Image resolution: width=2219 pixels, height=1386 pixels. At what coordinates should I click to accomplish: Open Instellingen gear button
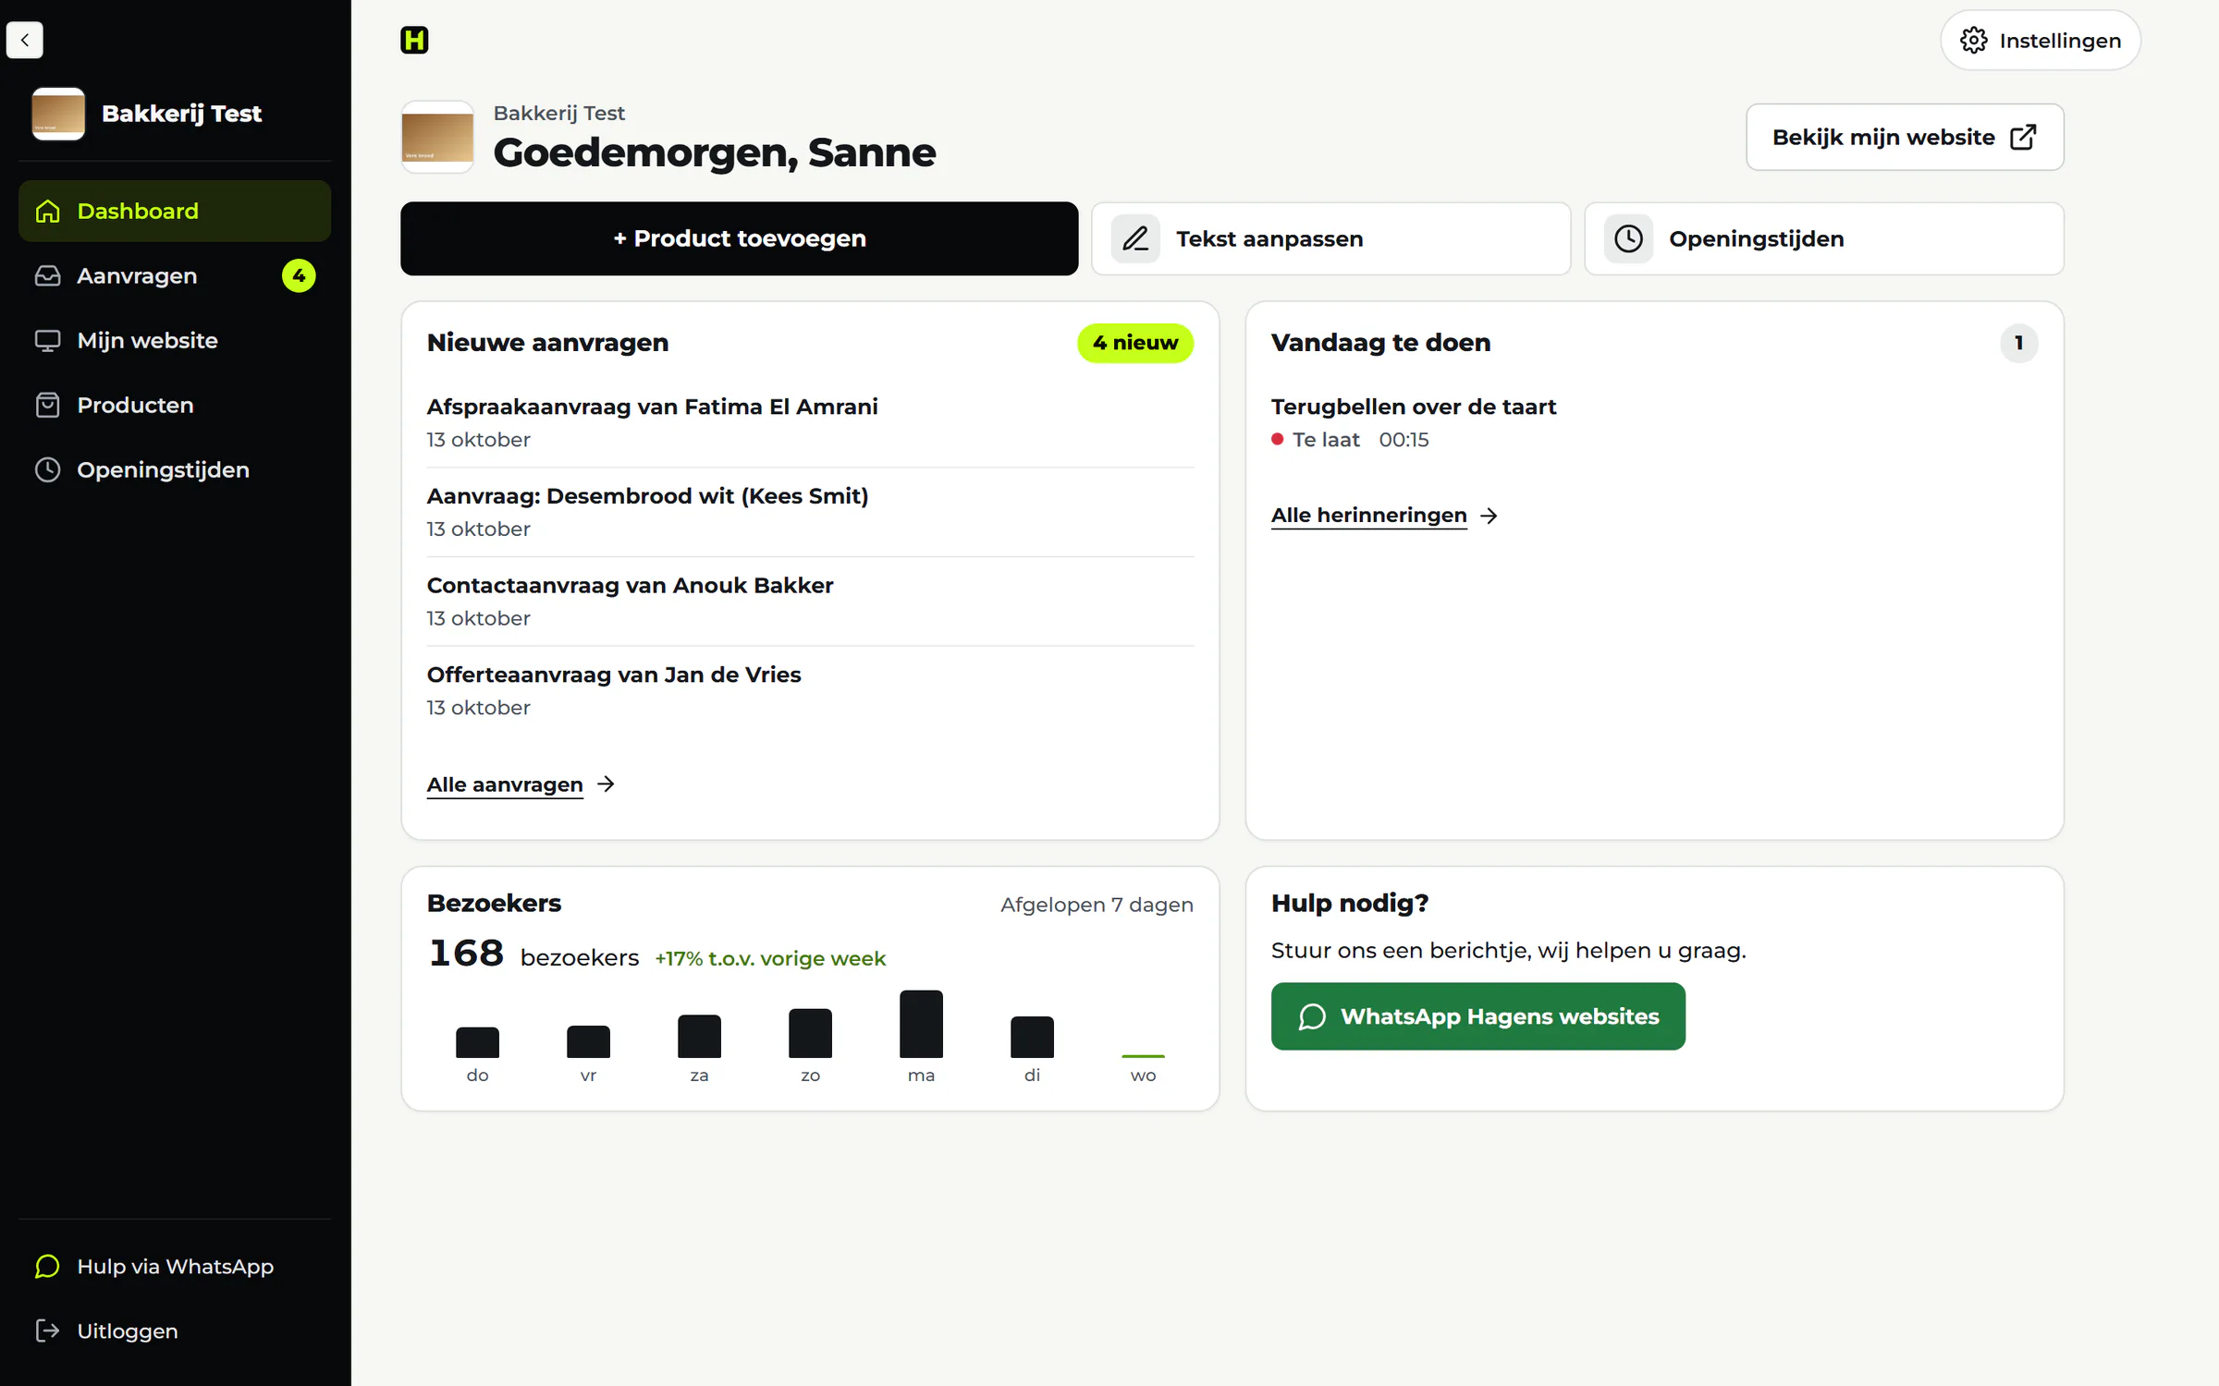coord(2041,41)
